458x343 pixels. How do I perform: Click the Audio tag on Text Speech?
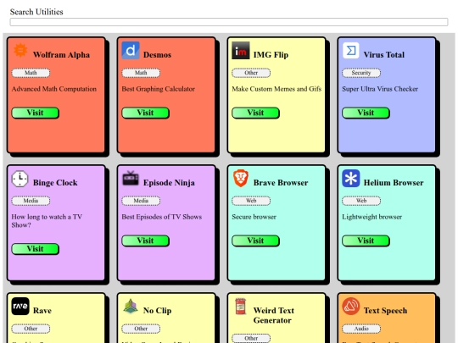pos(361,329)
